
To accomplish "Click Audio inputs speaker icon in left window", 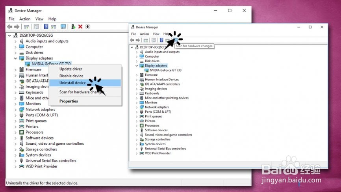I will [21, 41].
